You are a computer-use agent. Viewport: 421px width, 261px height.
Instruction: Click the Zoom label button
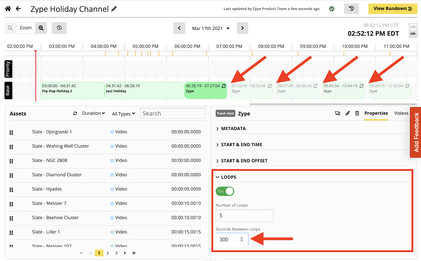26,28
